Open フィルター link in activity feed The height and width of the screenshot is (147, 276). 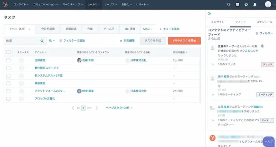(264, 33)
